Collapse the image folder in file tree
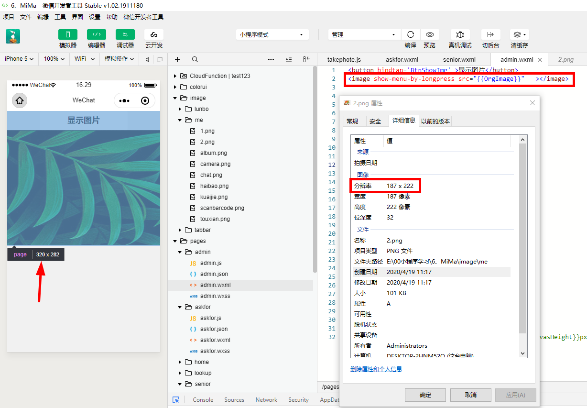The height and width of the screenshot is (408, 587). point(174,98)
